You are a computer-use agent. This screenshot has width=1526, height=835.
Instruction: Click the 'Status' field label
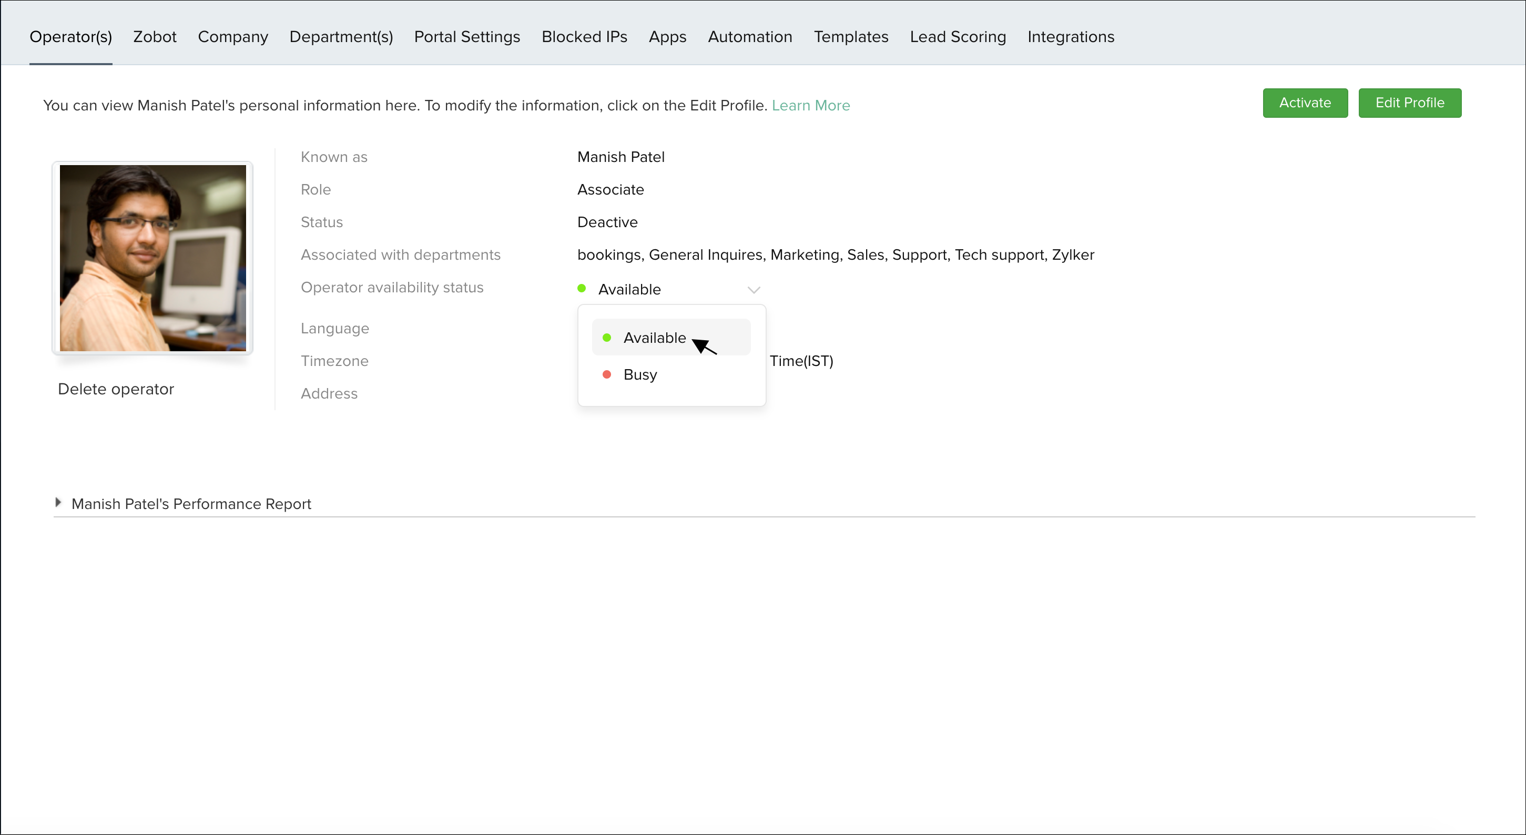pos(322,222)
